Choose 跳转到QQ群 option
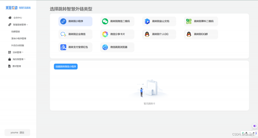The width and height of the screenshot is (258, 138). coord(201,34)
